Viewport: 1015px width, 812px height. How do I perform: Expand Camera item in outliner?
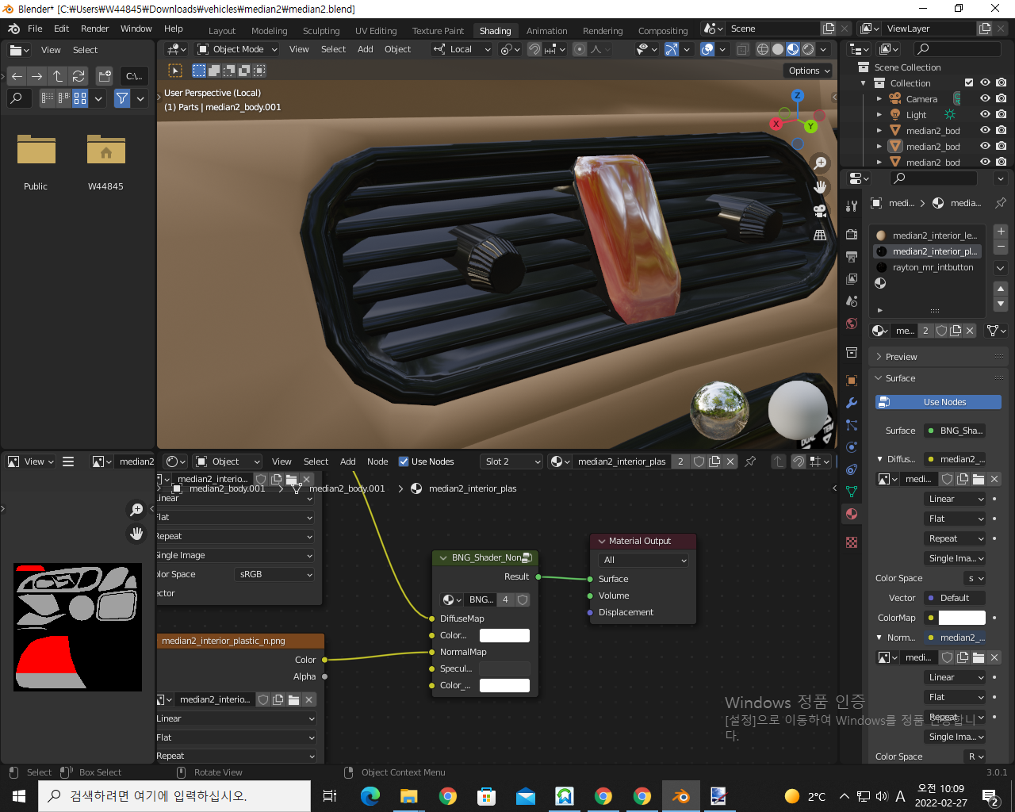[x=879, y=99]
